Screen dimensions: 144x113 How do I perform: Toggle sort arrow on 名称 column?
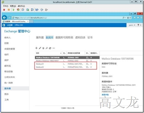[61, 53]
